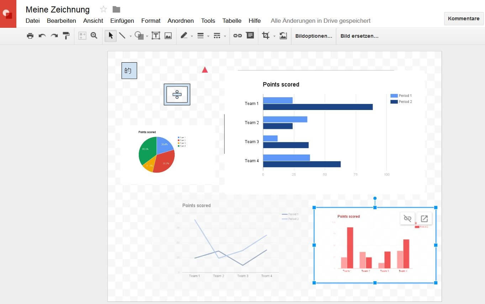Select the division symbol shape
The height and width of the screenshot is (304, 485).
point(177,94)
